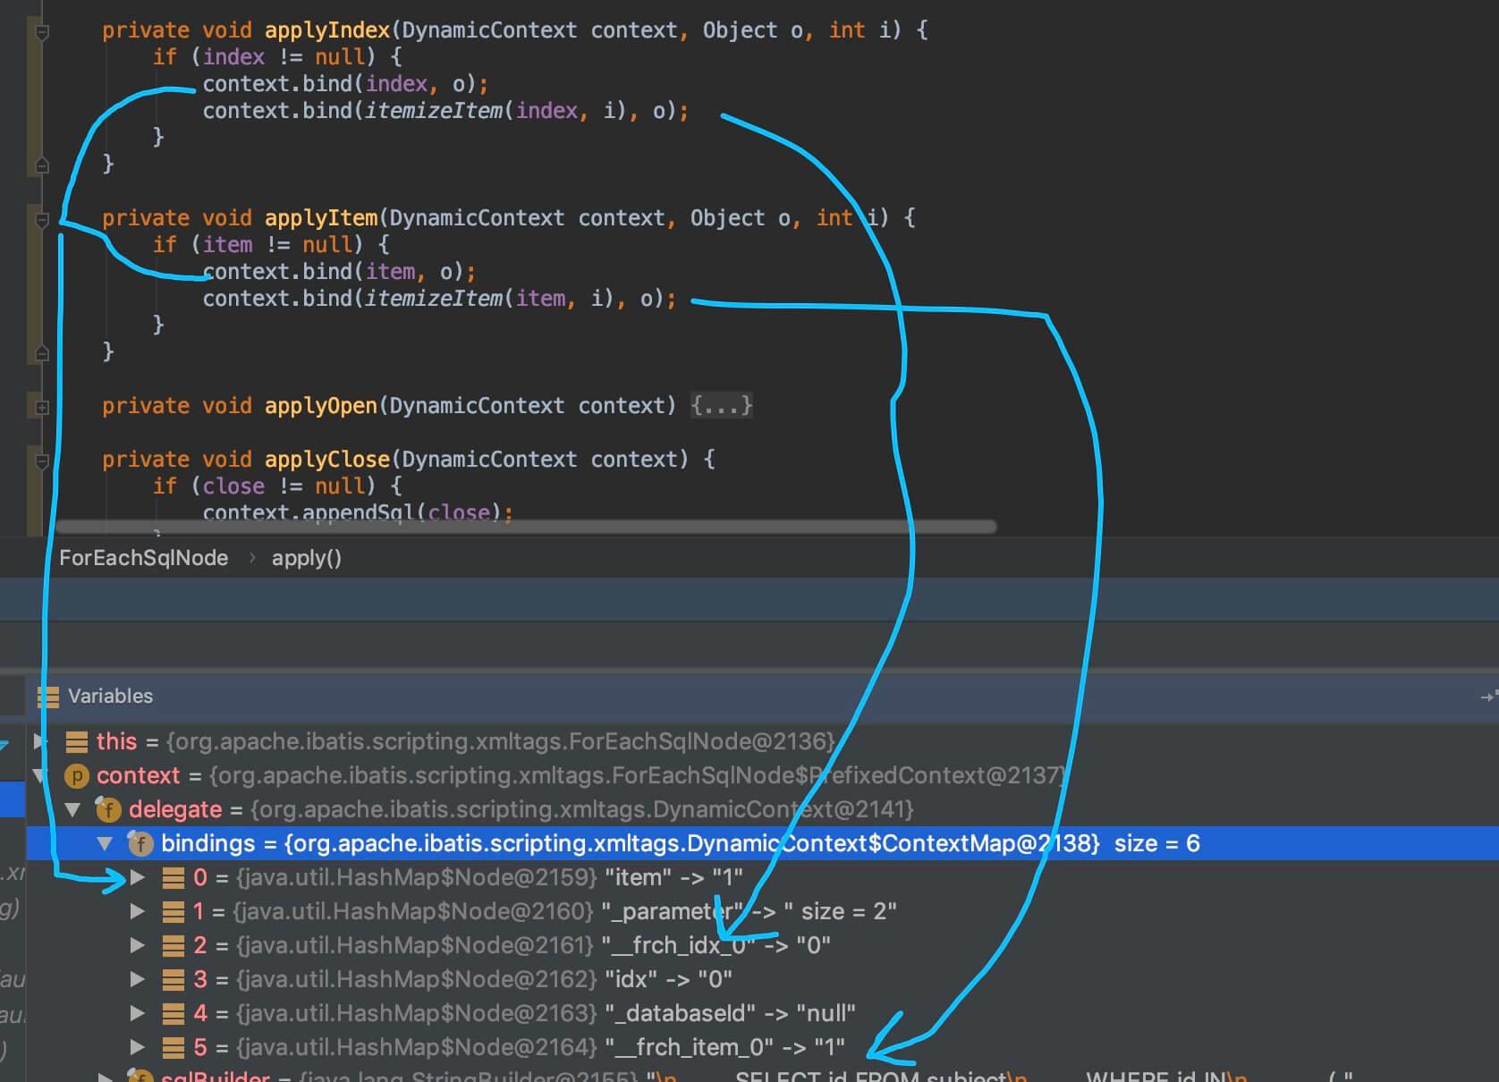The height and width of the screenshot is (1082, 1499).
Task: Select the Variables panel tab
Action: pos(110,696)
